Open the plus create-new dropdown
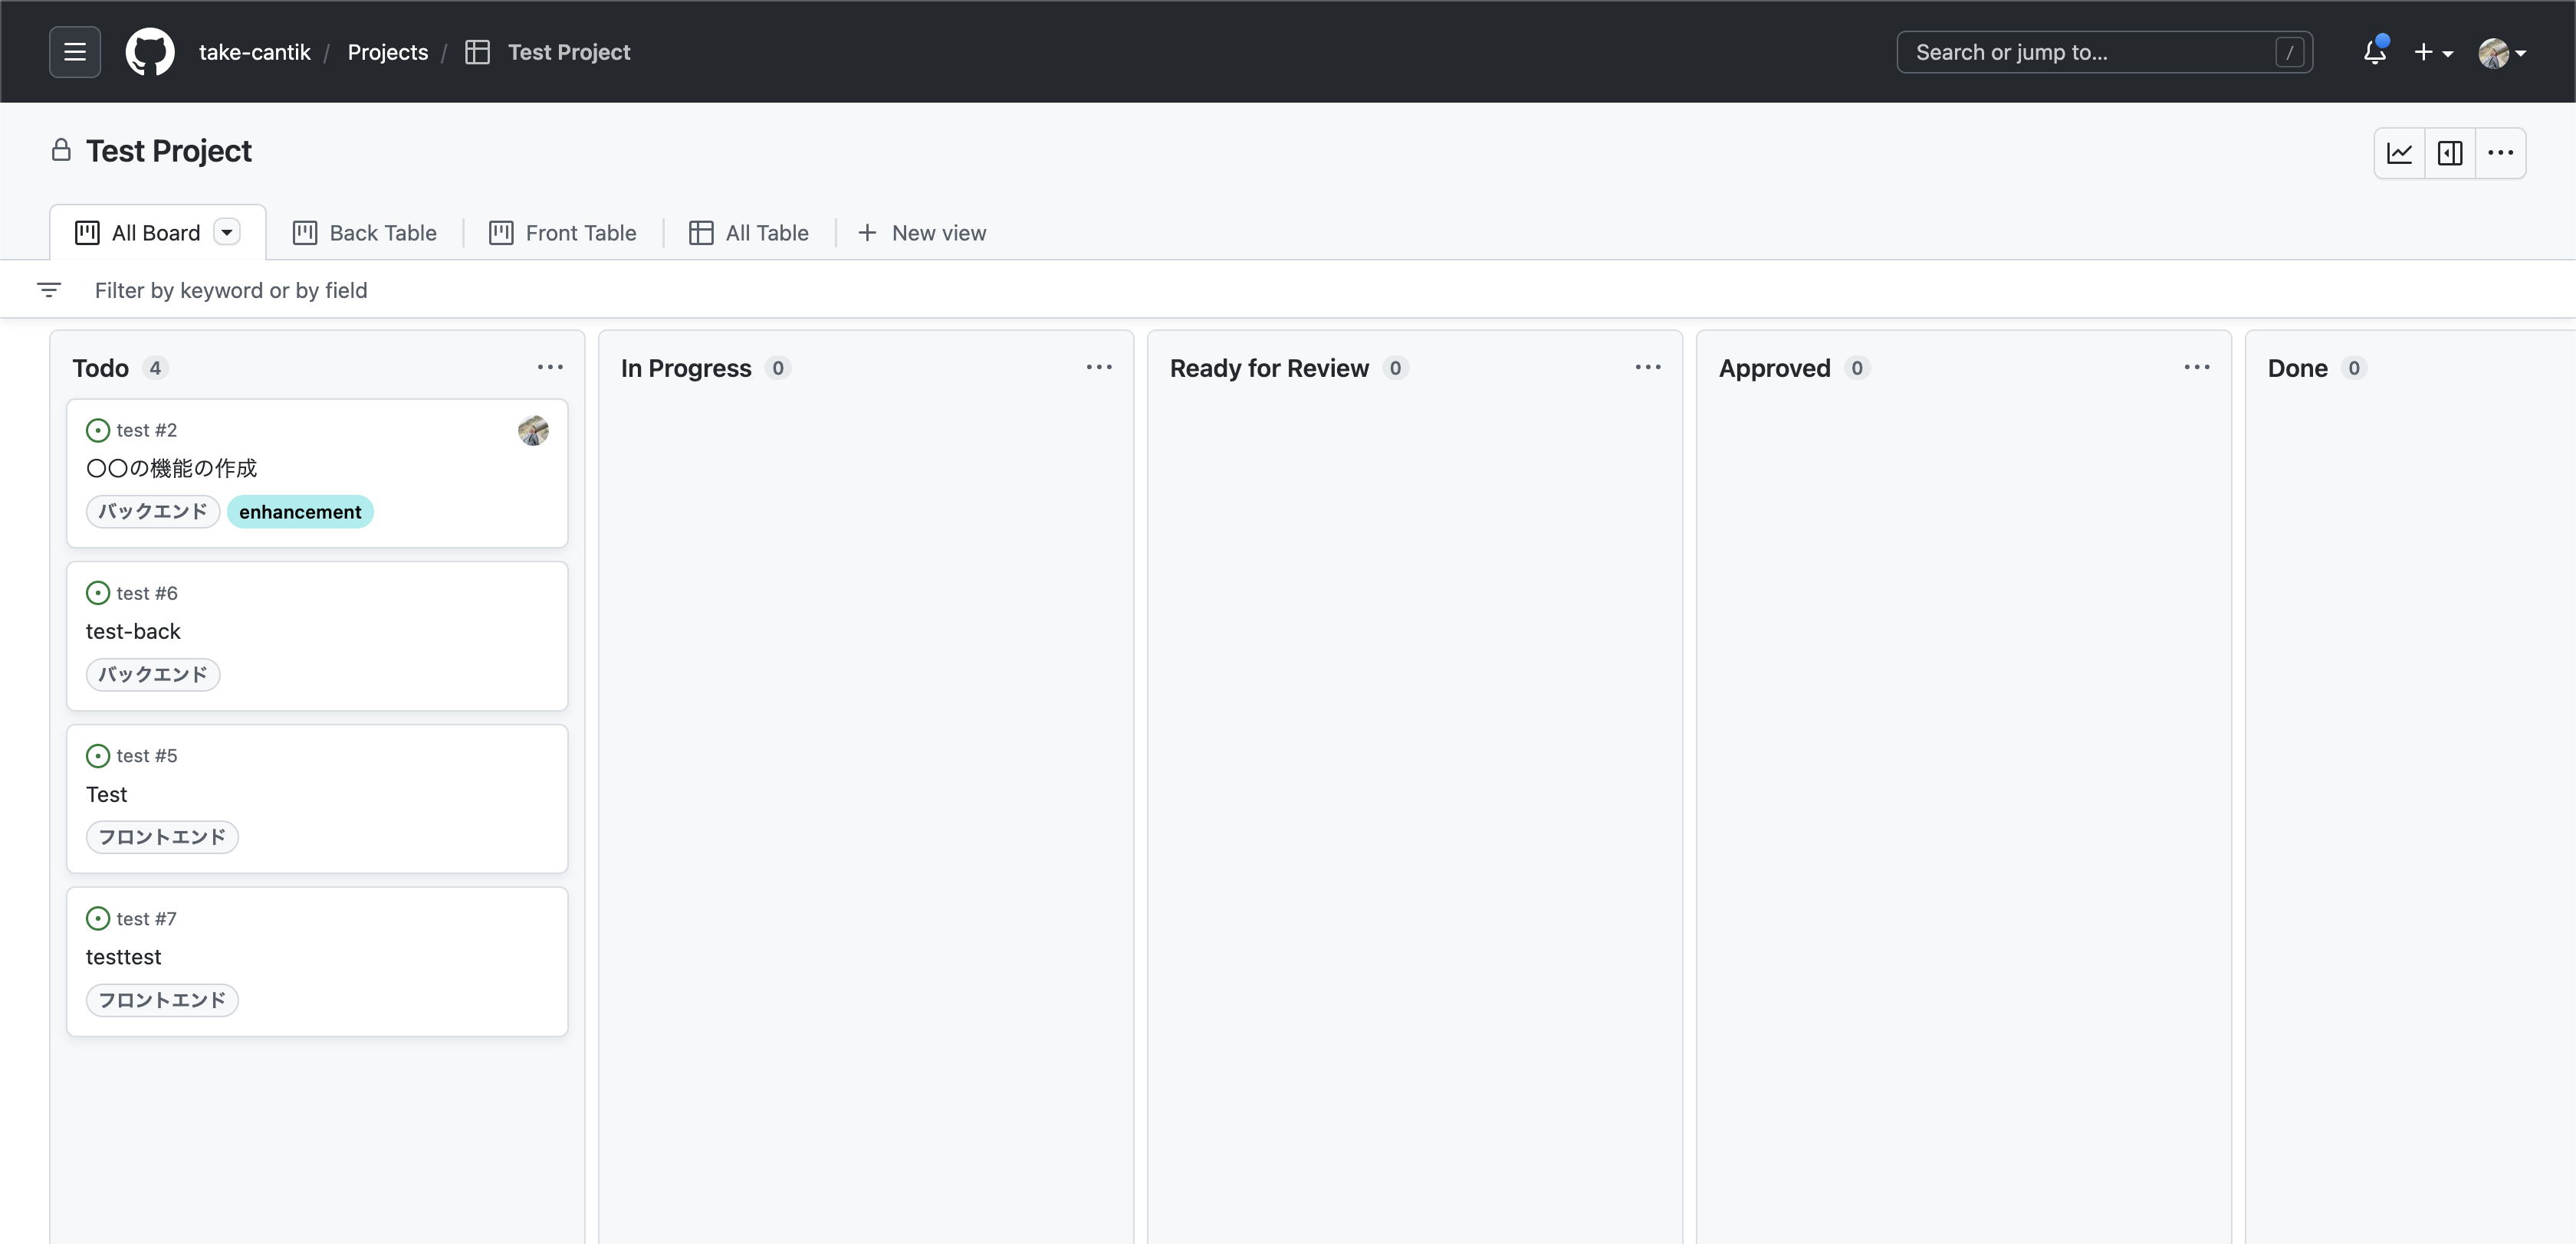Image resolution: width=2576 pixels, height=1244 pixels. [2433, 52]
